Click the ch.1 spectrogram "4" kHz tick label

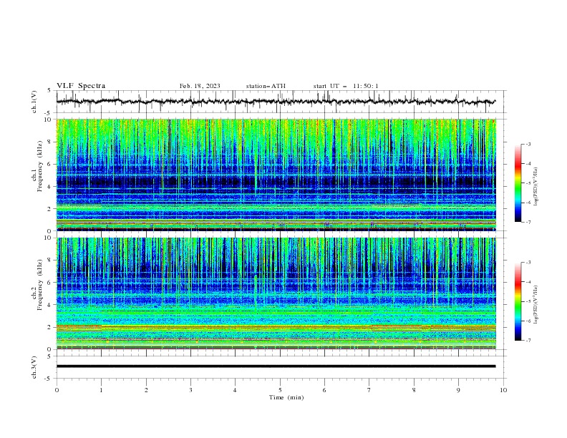(x=50, y=187)
